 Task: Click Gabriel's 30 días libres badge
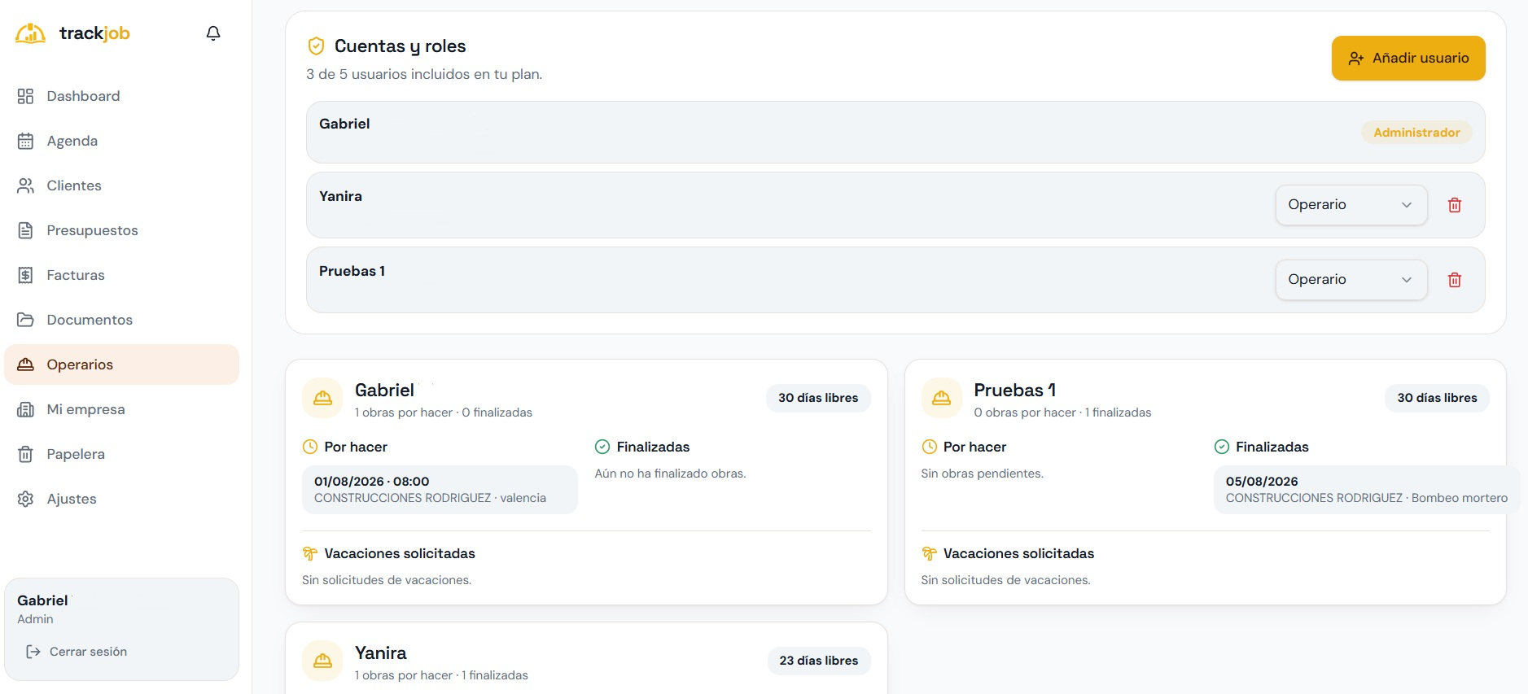818,398
